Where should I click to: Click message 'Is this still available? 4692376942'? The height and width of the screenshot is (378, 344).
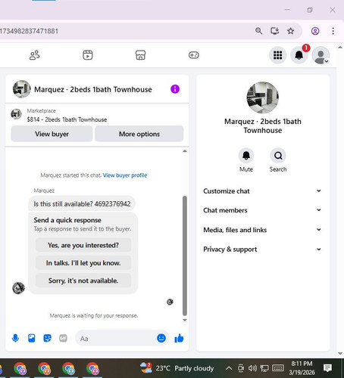point(82,203)
